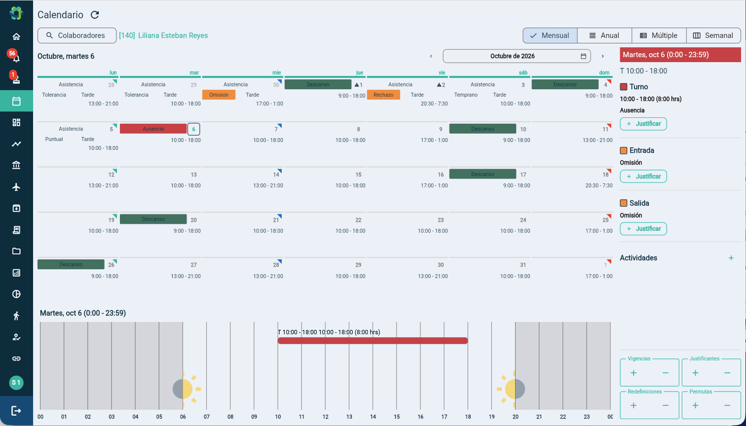Image resolution: width=746 pixels, height=426 pixels.
Task: Remove a Redefiniciones entry with minus
Action: click(666, 405)
